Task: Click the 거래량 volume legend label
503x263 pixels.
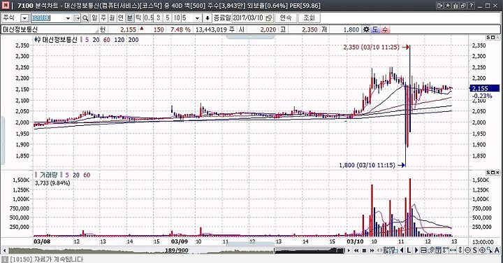Action: [x=48, y=175]
